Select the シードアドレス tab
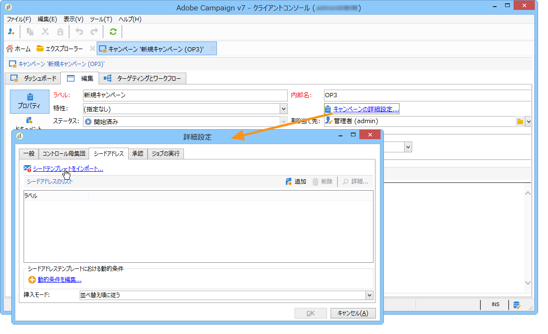 tap(108, 153)
